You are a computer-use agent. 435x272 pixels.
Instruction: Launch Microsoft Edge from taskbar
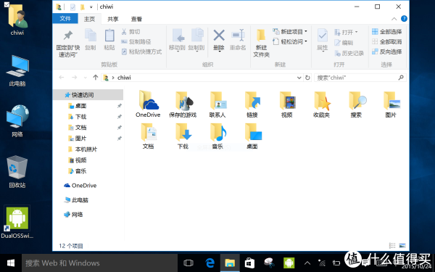210,263
